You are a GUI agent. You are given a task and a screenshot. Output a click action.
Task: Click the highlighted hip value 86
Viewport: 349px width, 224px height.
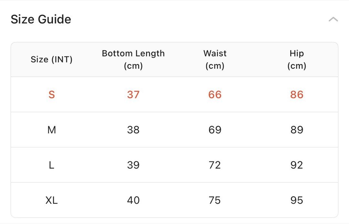coord(297,94)
